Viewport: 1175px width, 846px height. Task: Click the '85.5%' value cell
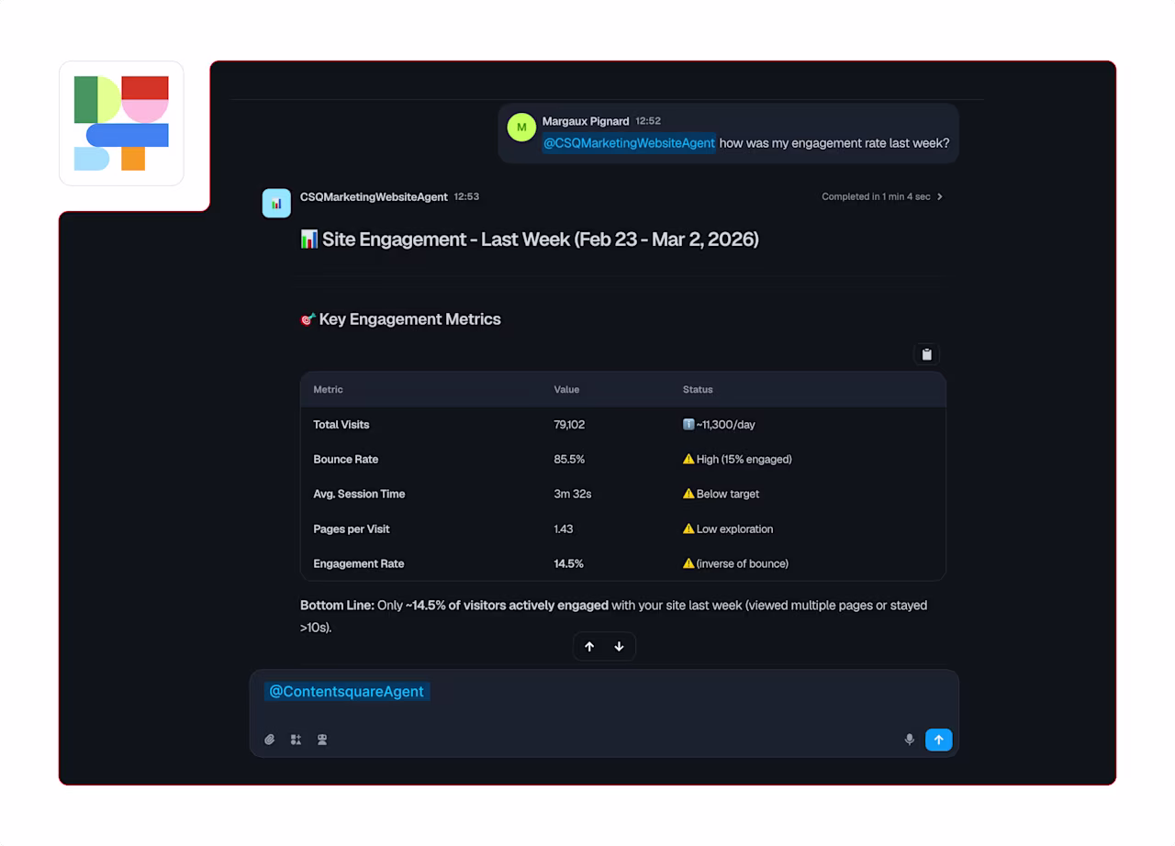569,460
